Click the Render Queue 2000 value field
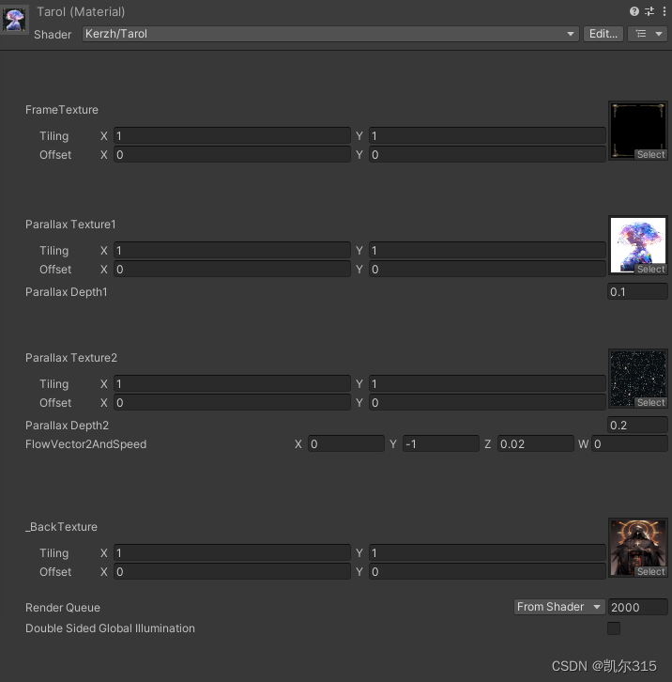 [x=637, y=607]
